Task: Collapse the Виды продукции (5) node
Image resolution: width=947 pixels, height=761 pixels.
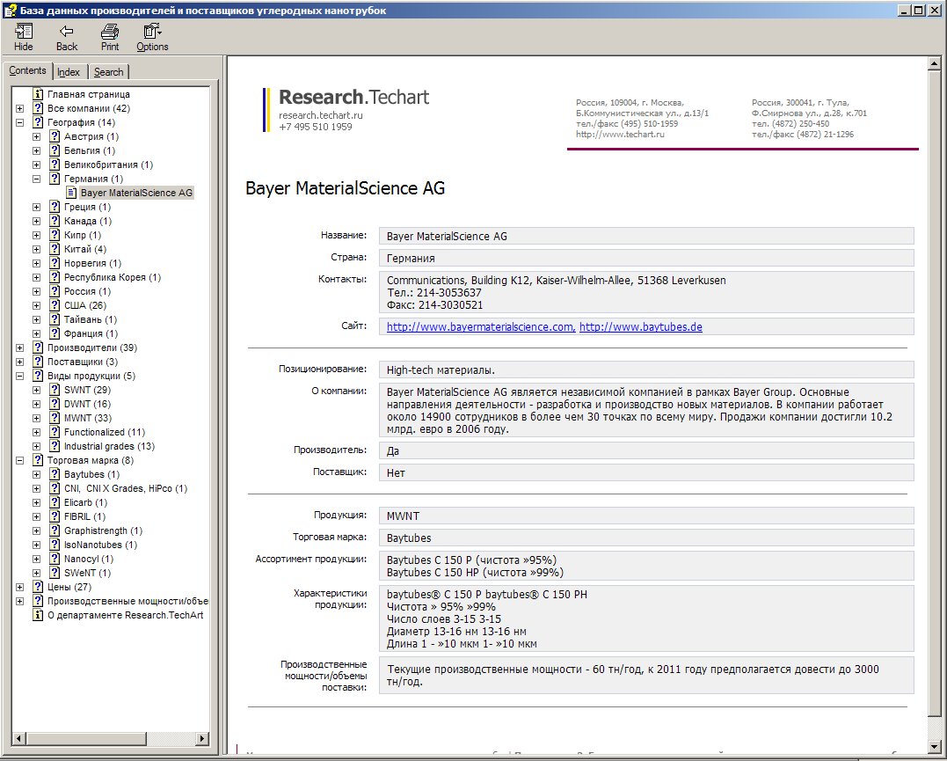Action: (20, 376)
